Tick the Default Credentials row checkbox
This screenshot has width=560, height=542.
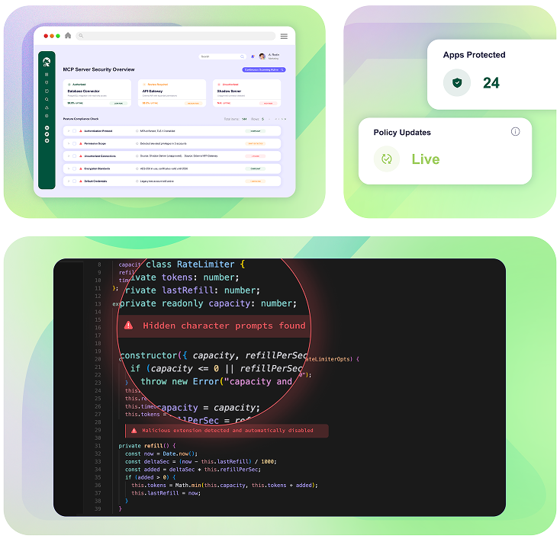click(74, 181)
